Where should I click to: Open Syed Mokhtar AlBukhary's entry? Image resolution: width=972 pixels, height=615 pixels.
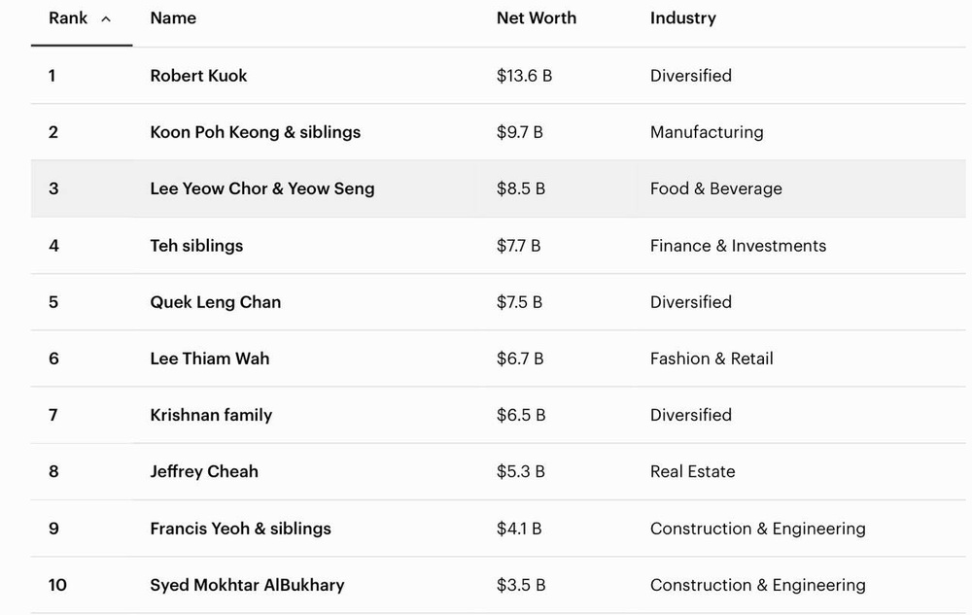point(247,585)
